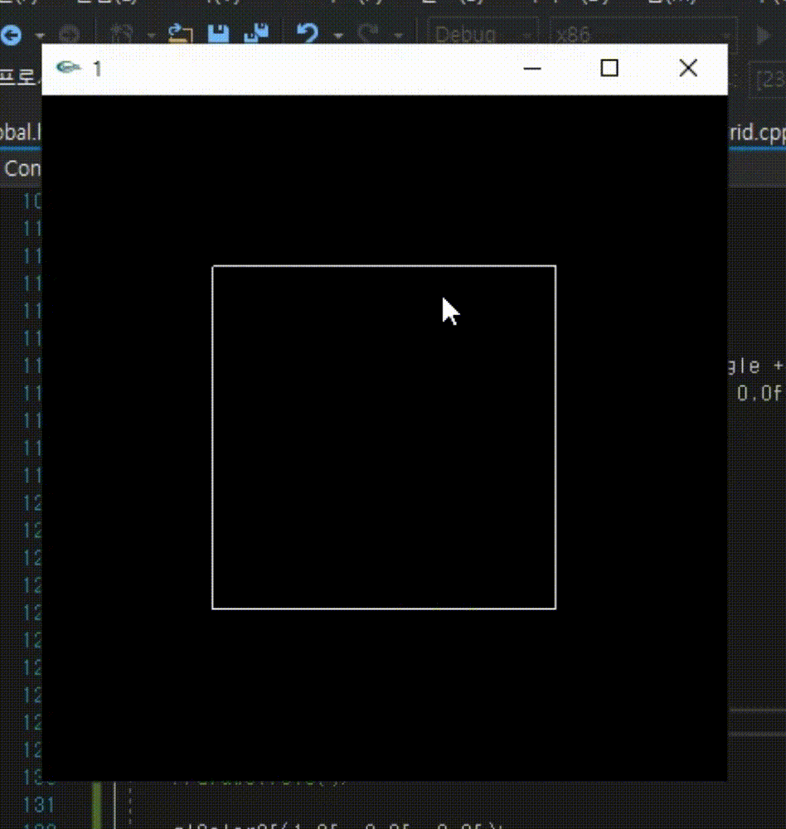Image resolution: width=786 pixels, height=829 pixels.
Task: Click the Navigate Backward arrow icon
Action: pyautogui.click(x=11, y=35)
